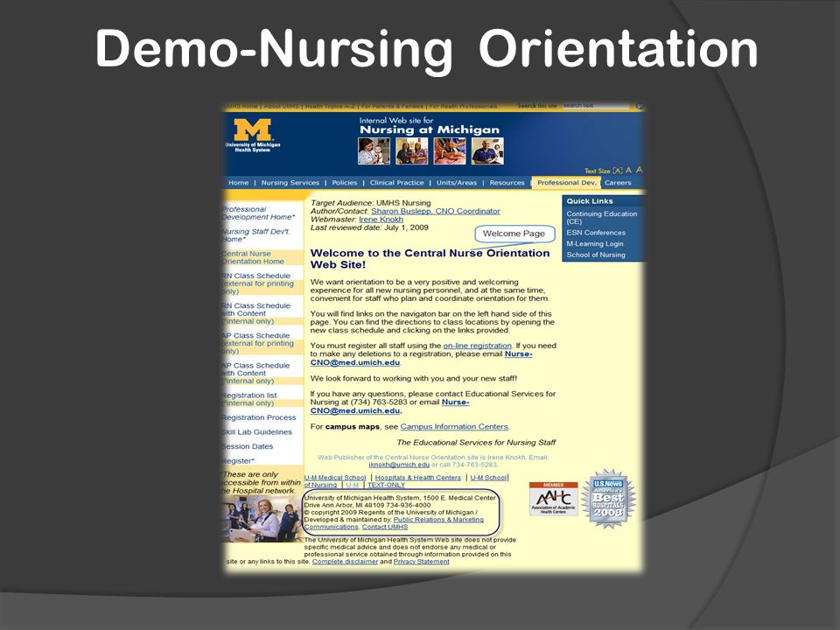The image size is (840, 630).
Task: Open M-Learning Login quick link
Action: coord(595,244)
